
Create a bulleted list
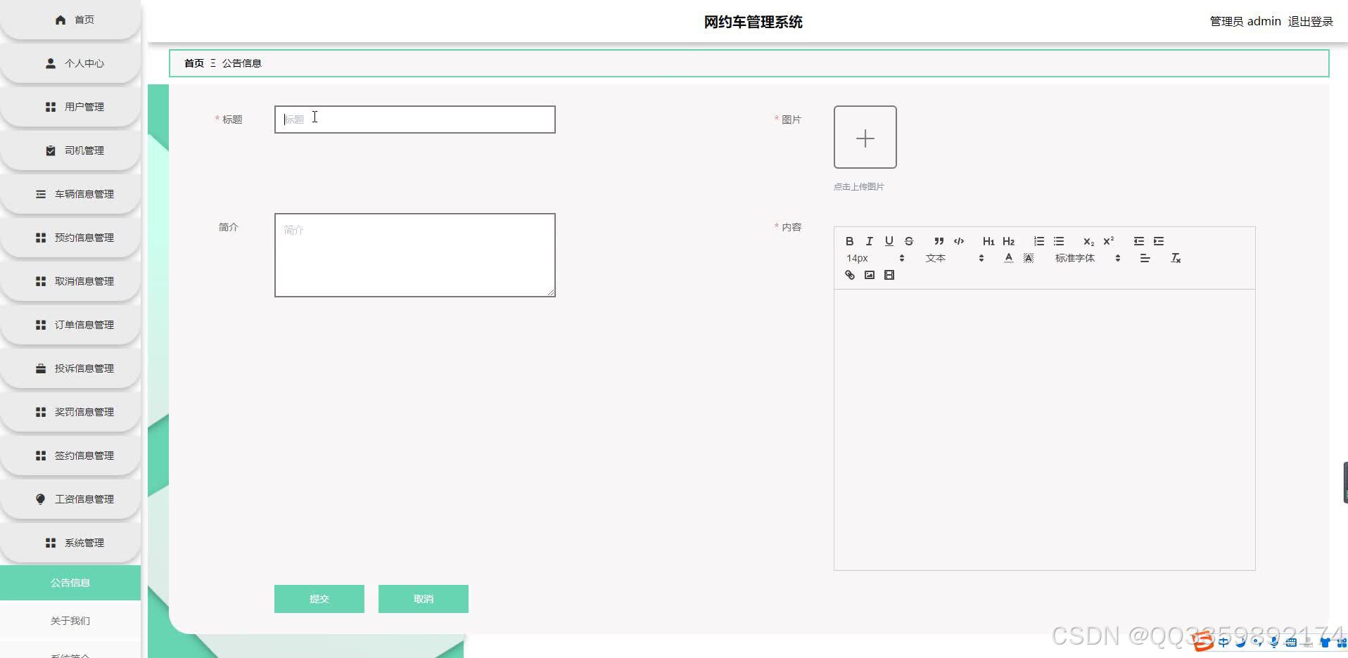[1058, 241]
